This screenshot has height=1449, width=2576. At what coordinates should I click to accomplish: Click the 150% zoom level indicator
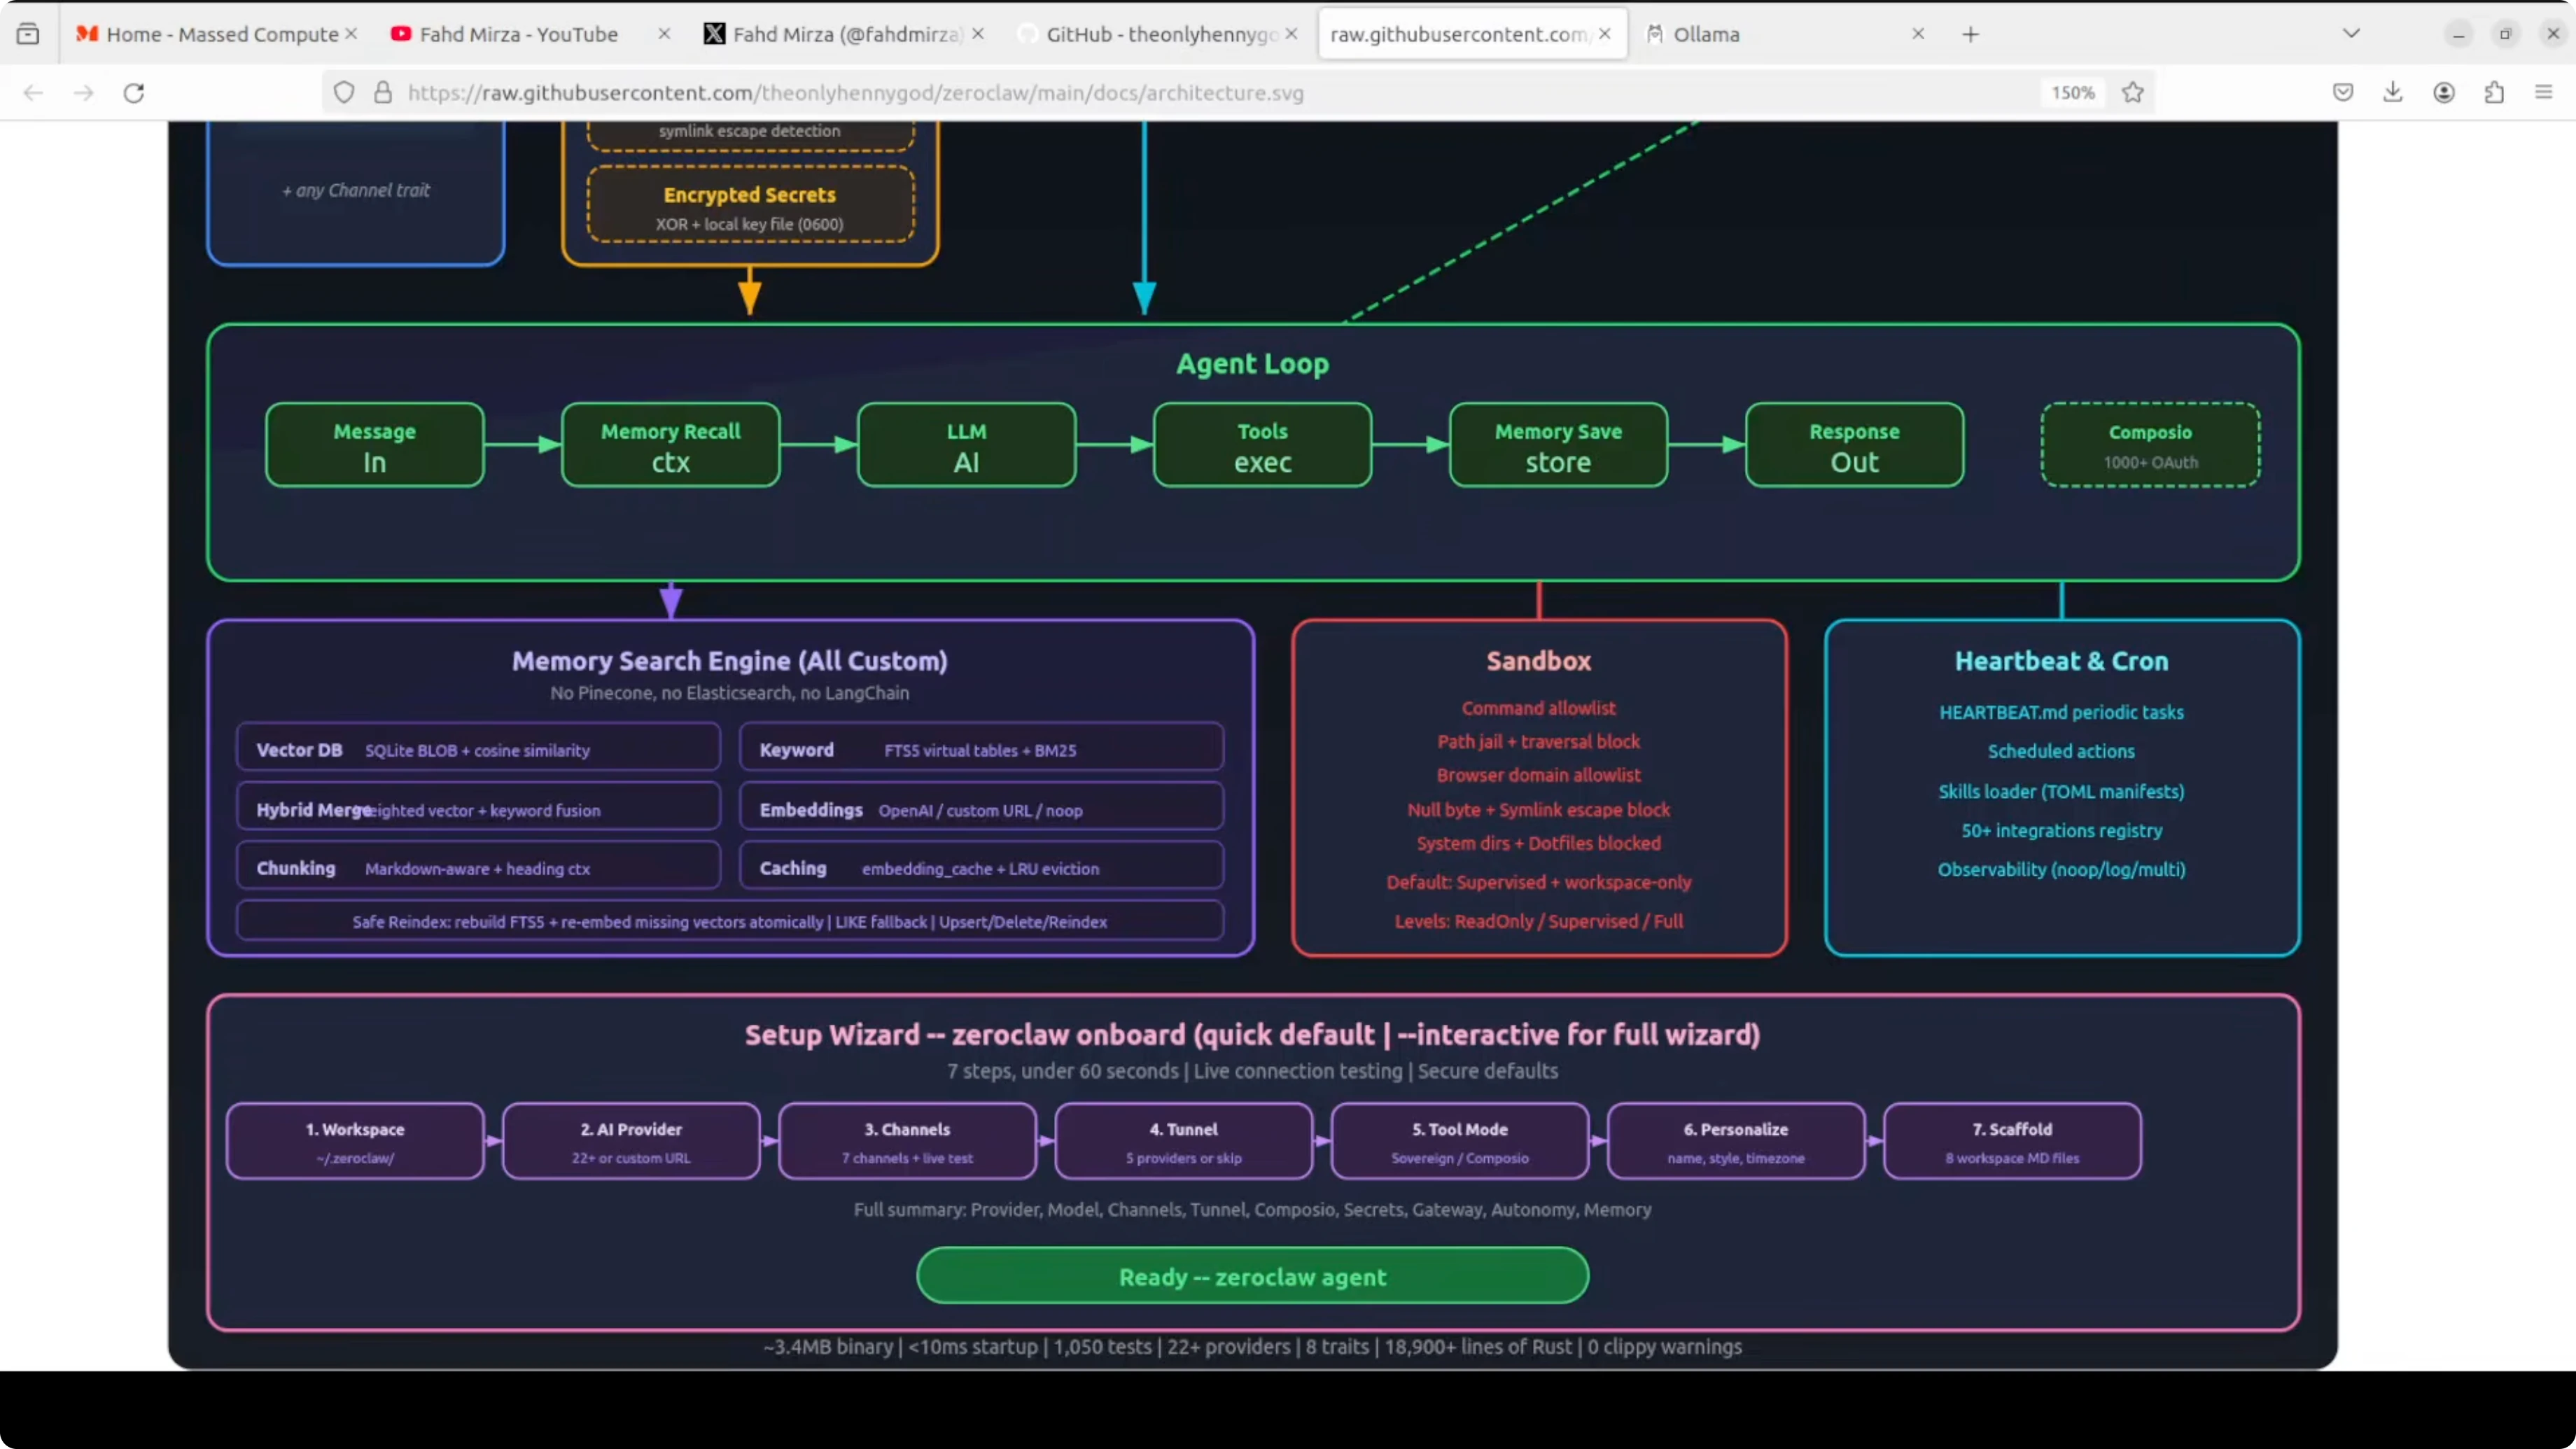point(2073,93)
